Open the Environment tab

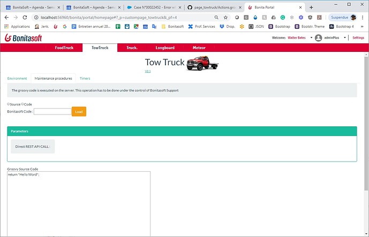coord(17,78)
